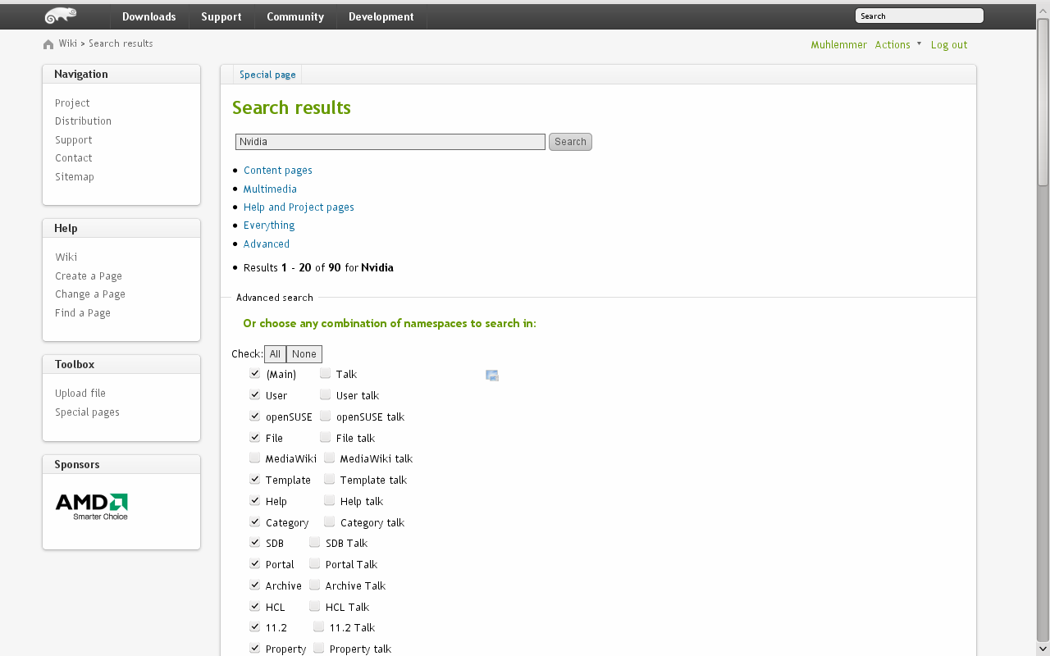
Task: Click the home icon in breadcrumb
Action: click(x=48, y=44)
